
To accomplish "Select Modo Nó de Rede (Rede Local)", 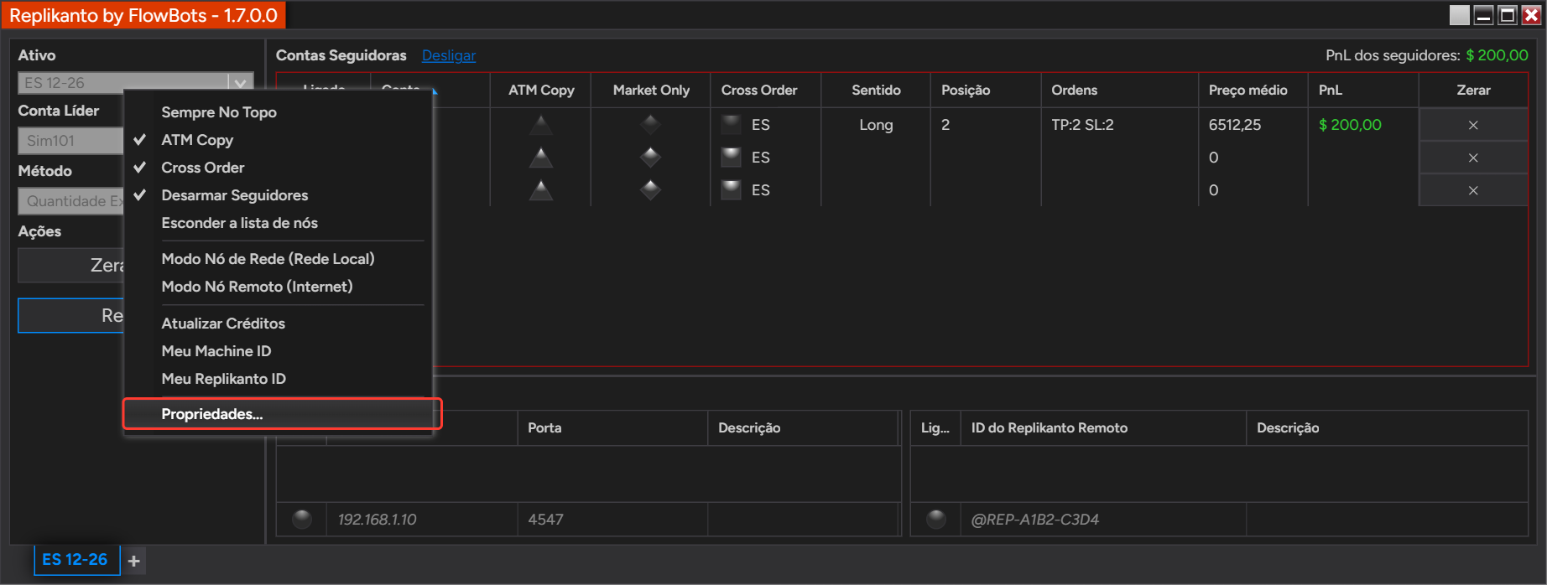I will click(278, 259).
